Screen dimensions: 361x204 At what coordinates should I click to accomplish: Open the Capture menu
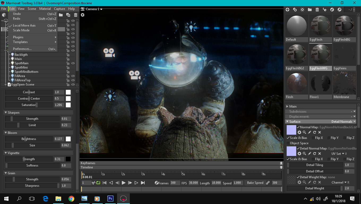pos(59,9)
